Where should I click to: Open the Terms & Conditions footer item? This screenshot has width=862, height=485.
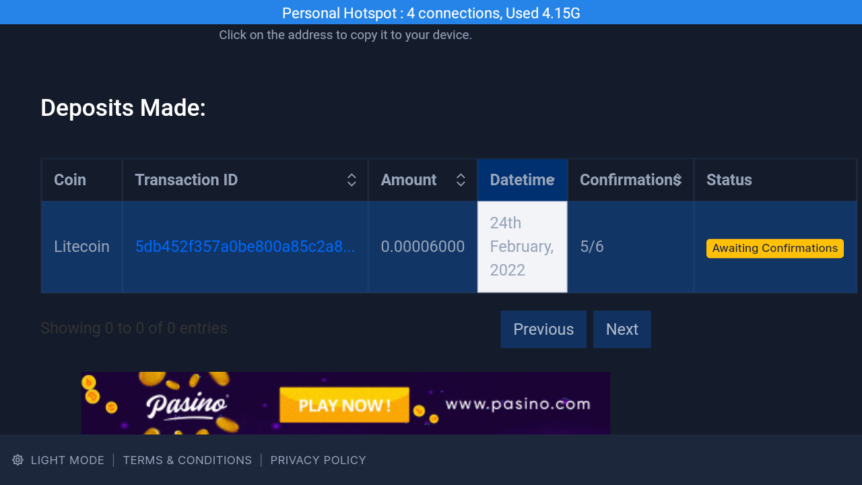pyautogui.click(x=187, y=460)
